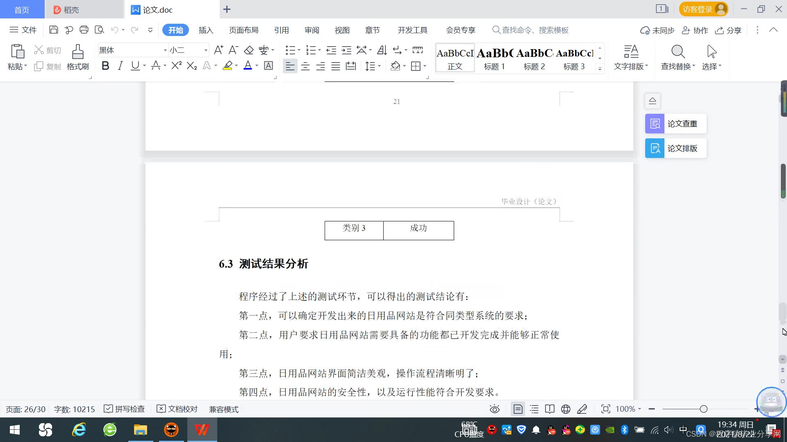Open the Insert (插入) ribbon tab
This screenshot has width=787, height=442.
[206, 30]
